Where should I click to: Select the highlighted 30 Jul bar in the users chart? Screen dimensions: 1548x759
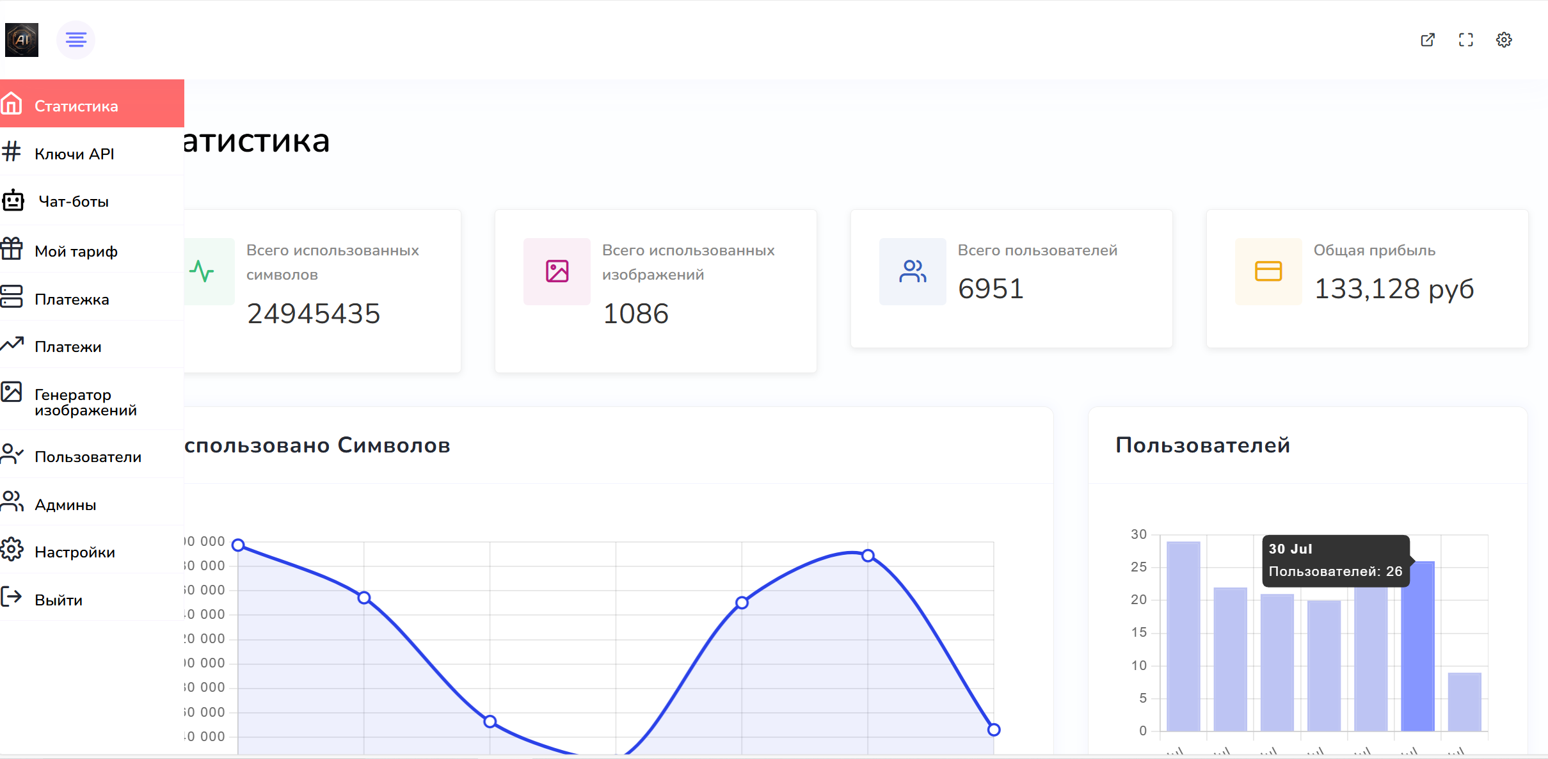[x=1417, y=646]
